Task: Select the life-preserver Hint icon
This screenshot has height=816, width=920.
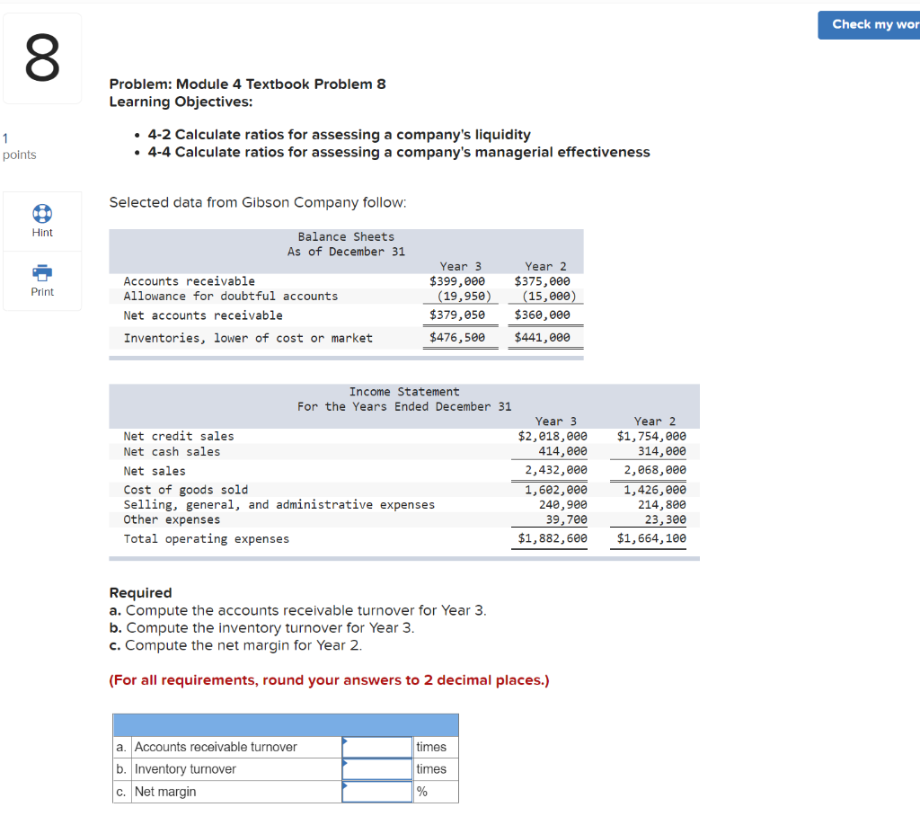Action: pos(42,213)
